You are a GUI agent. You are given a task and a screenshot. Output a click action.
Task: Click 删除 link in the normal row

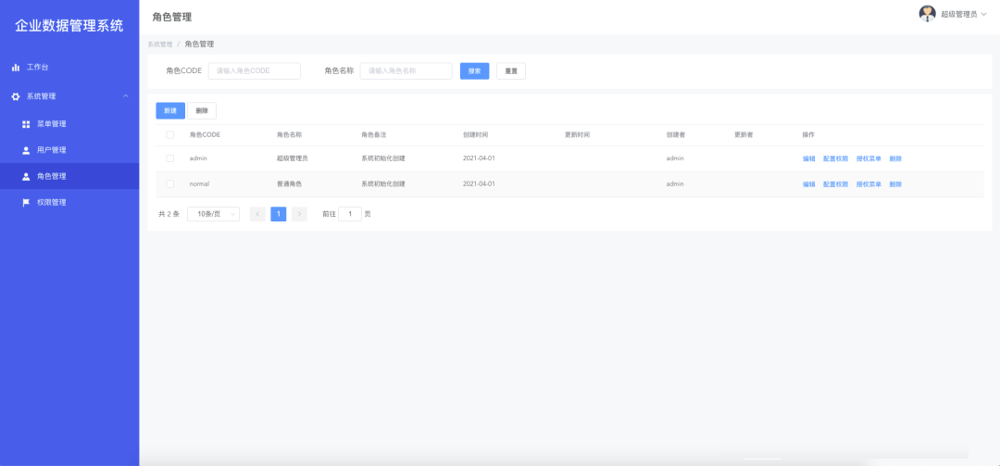tap(895, 183)
